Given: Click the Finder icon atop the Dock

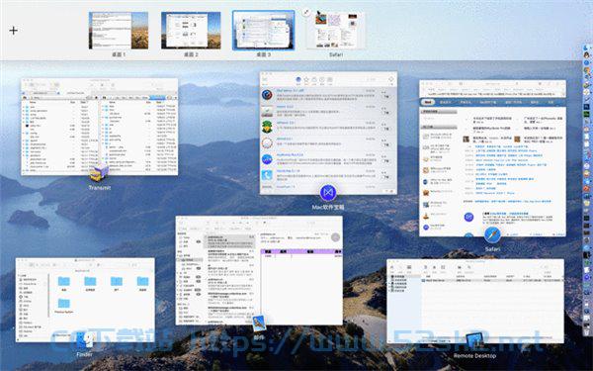Looking at the screenshot, I should [586, 48].
